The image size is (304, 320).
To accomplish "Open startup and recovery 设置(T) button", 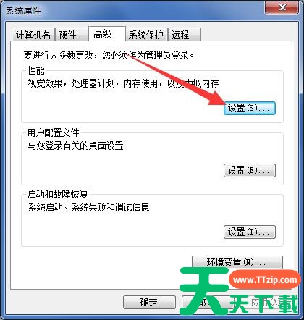I will coord(250,232).
